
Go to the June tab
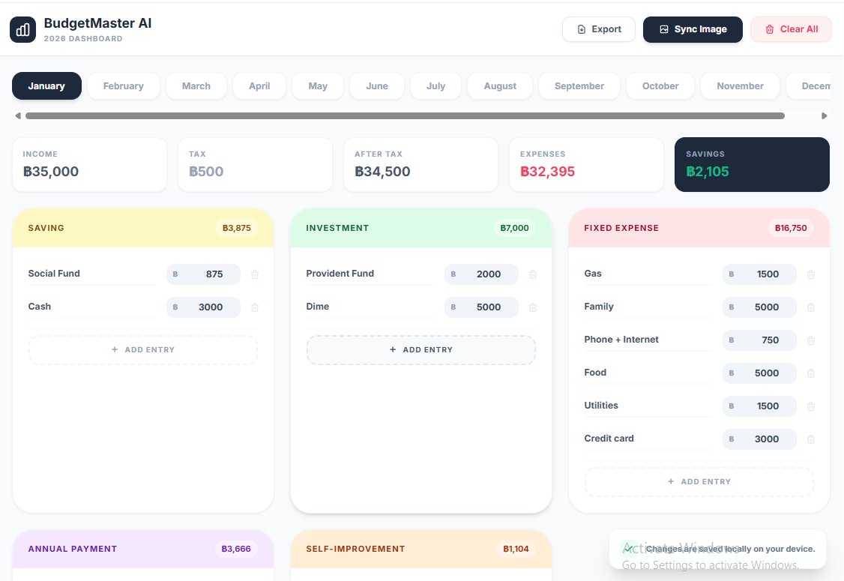[x=377, y=86]
